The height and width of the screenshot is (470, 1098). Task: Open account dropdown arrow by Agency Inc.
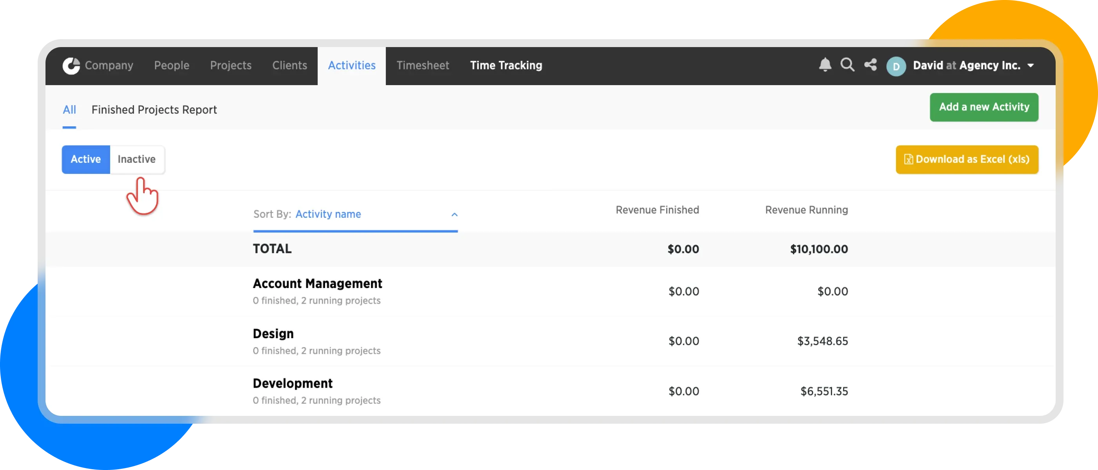pos(1031,66)
